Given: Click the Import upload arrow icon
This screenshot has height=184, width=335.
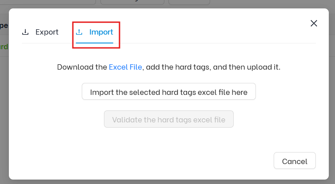Looking at the screenshot, I should pos(79,32).
